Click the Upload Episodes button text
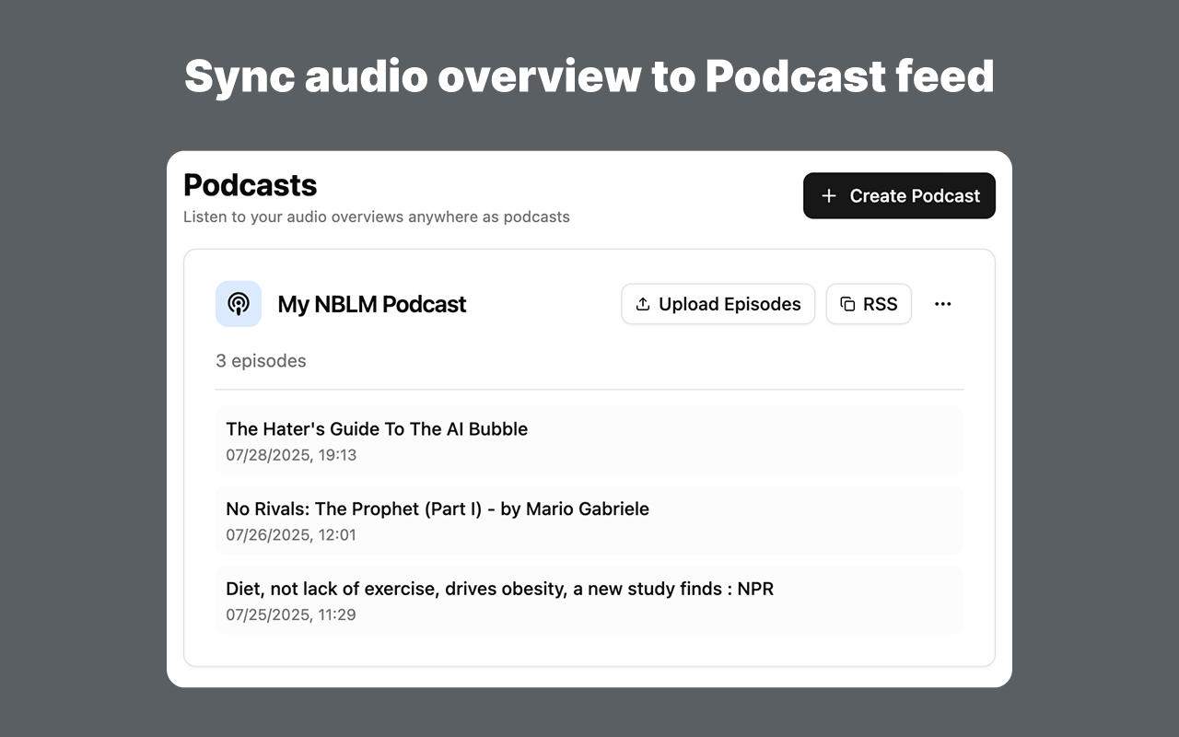The image size is (1179, 737). [730, 304]
